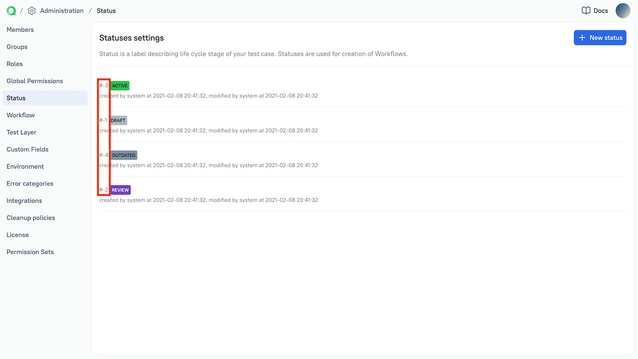Screen dimensions: 638x359
Task: Open the Members section in the sidebar
Action: tap(20, 30)
